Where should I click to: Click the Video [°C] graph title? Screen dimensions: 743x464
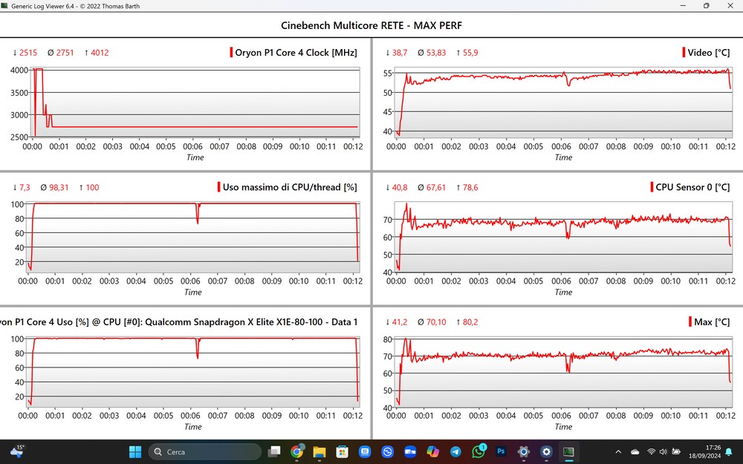(709, 53)
